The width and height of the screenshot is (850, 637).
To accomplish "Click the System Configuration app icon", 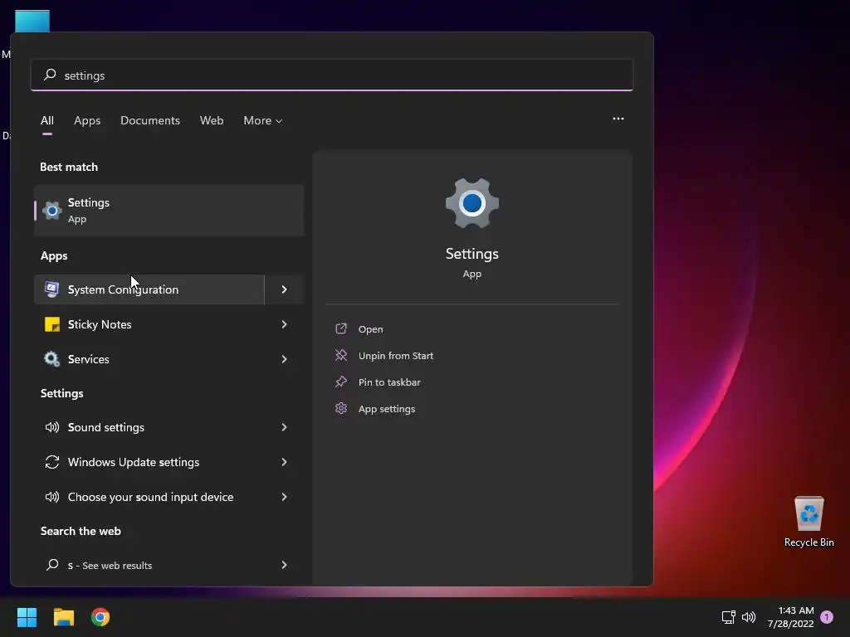I will click(52, 289).
